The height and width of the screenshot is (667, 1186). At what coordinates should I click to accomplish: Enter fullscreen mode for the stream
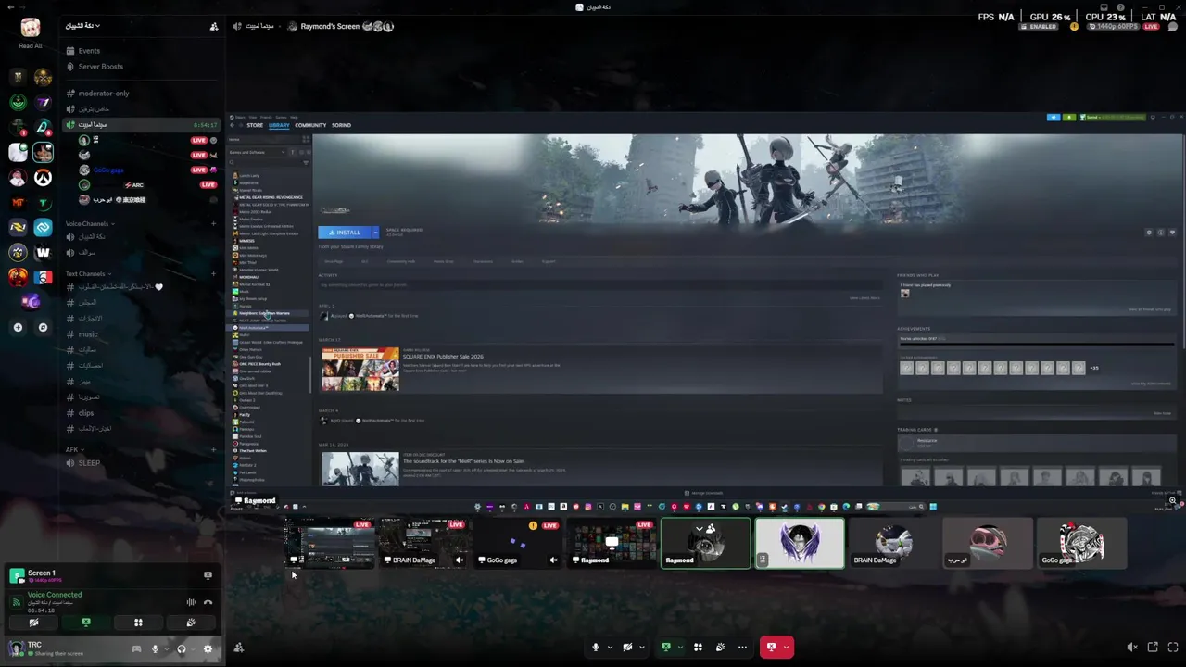point(1173,648)
